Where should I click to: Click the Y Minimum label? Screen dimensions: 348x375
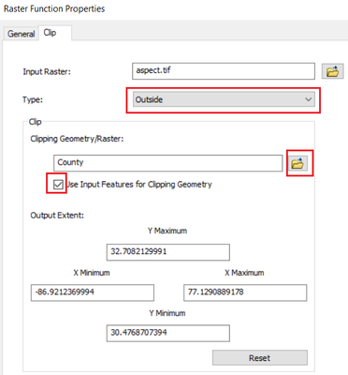point(167,313)
